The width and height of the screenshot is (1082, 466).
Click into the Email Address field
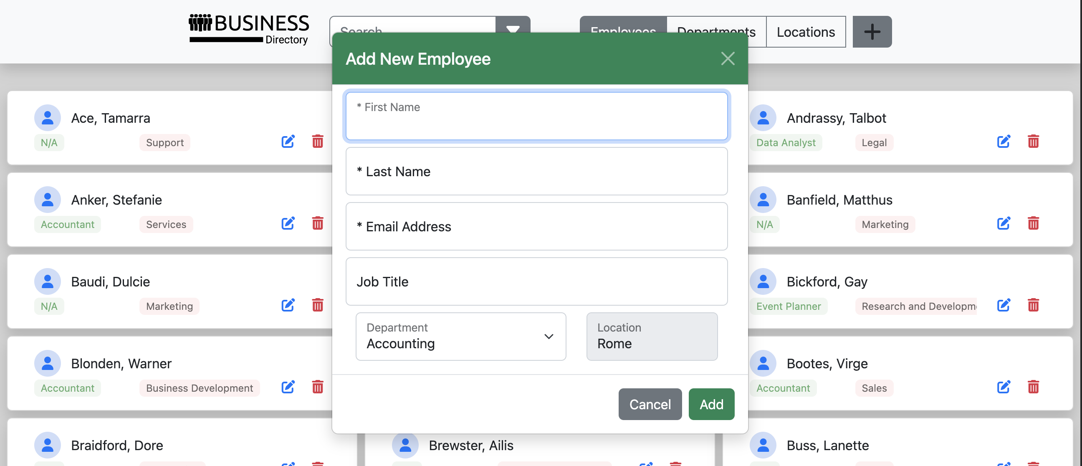tap(536, 226)
